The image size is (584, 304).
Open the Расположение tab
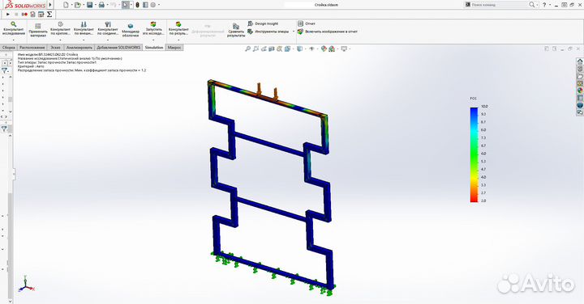[x=32, y=48]
